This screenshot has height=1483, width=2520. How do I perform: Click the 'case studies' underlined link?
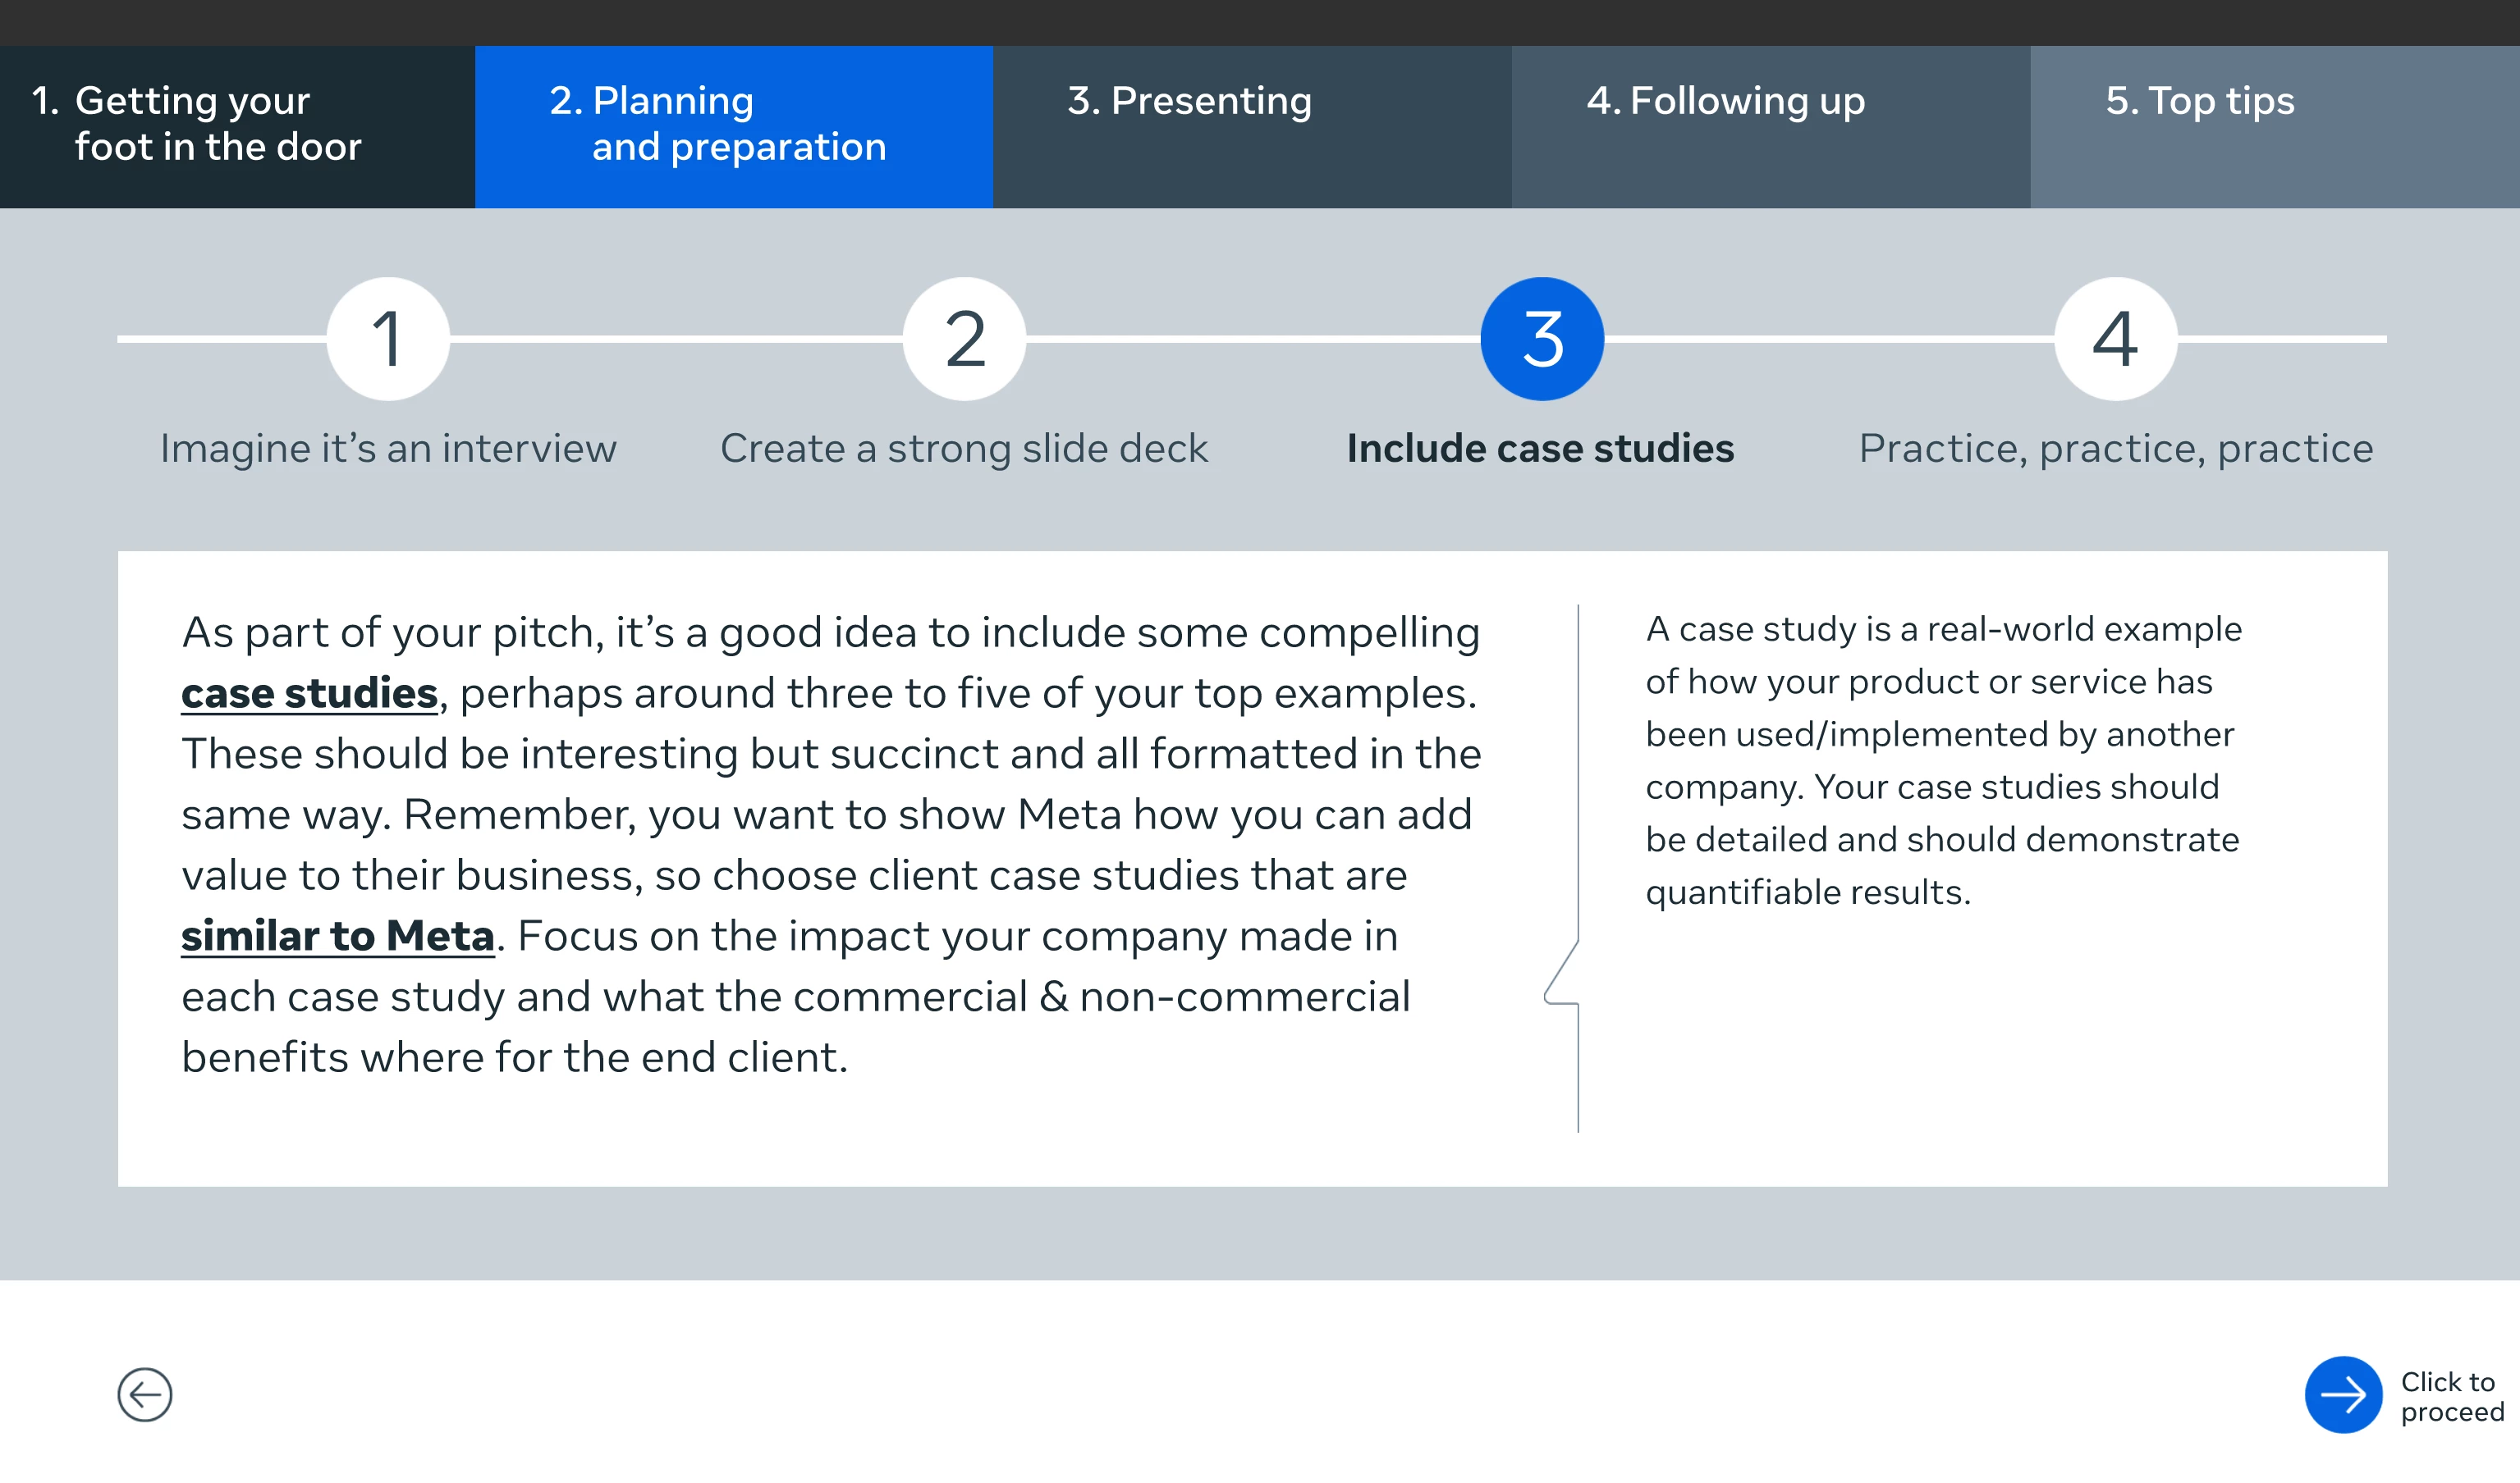coord(309,694)
